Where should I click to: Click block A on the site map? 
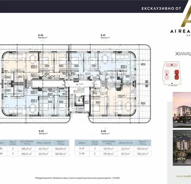(x=167, y=75)
